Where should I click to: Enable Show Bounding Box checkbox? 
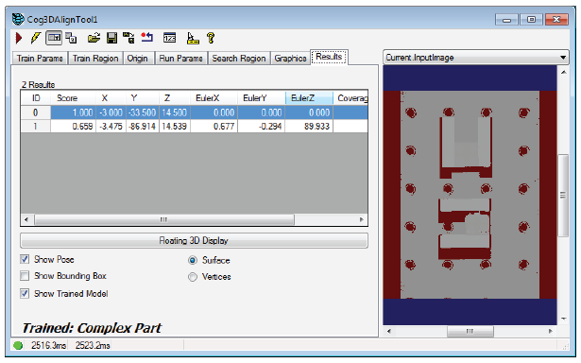pos(25,276)
